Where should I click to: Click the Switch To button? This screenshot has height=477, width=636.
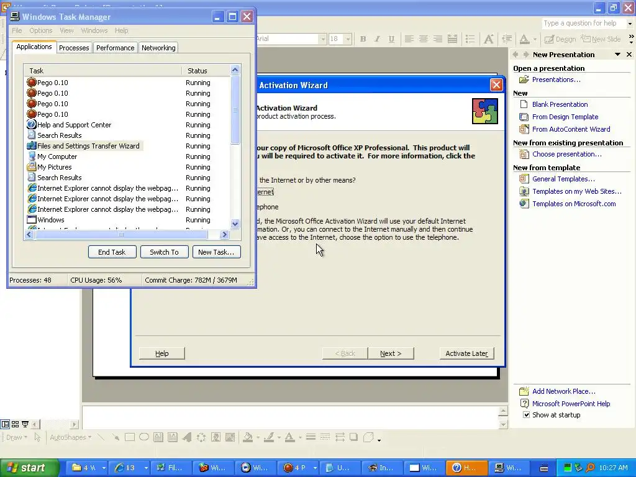164,252
